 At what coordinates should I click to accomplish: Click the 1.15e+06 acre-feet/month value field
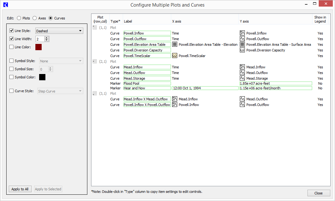point(276,88)
